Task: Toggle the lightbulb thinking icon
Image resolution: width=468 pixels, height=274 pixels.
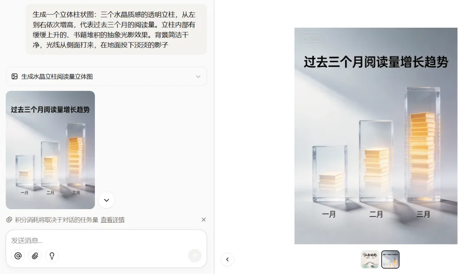Action: click(52, 256)
